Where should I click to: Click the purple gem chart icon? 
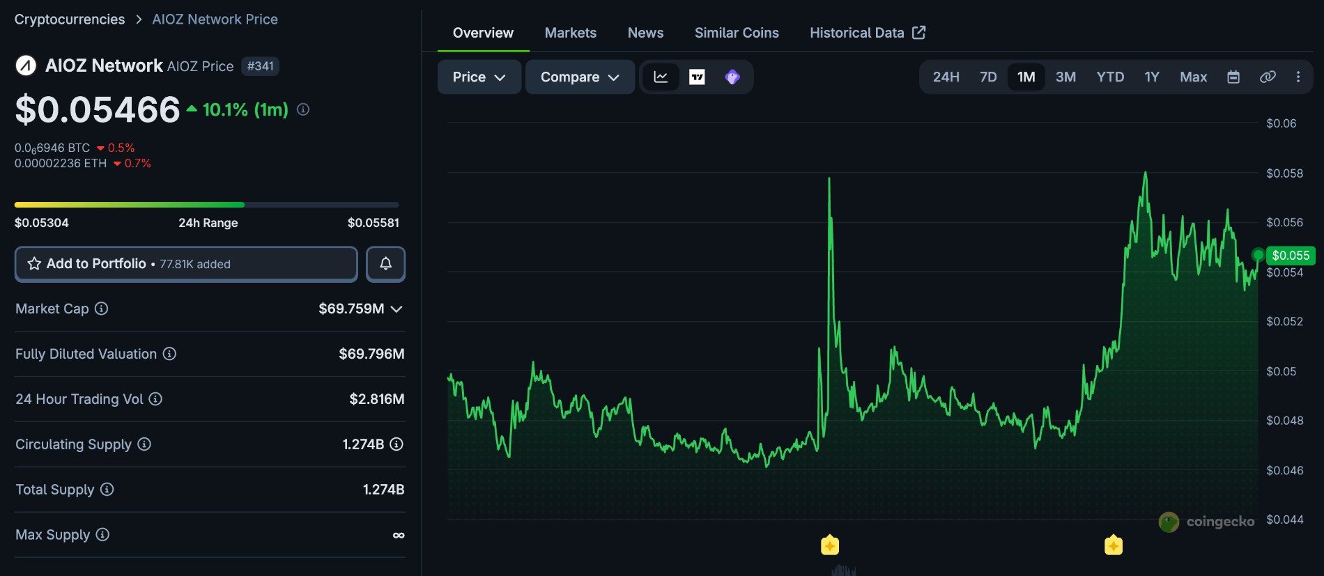(732, 77)
